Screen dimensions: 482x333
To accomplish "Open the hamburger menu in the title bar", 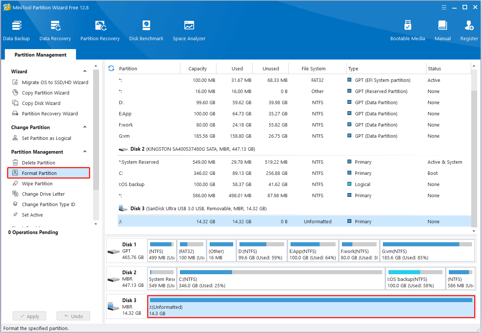I will point(444,7).
